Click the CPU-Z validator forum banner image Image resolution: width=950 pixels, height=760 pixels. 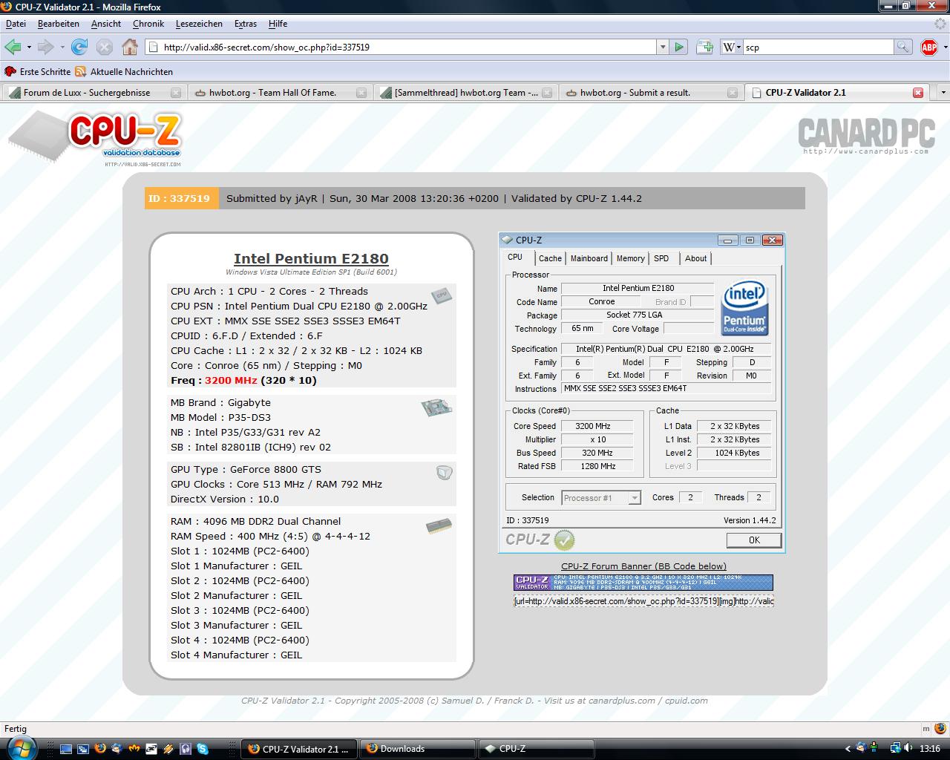click(643, 583)
